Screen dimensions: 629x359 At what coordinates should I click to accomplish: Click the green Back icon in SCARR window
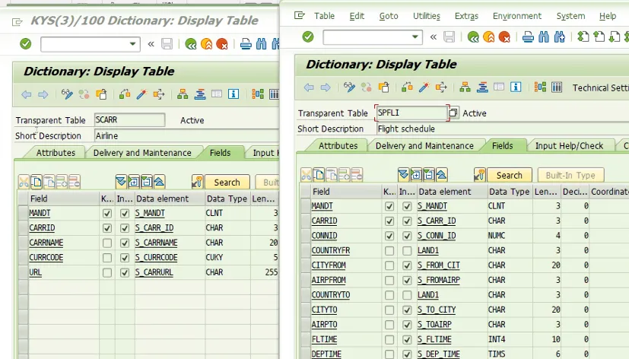191,44
